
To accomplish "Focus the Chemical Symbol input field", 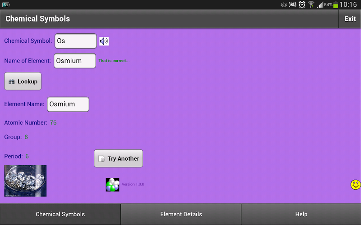I will 76,41.
